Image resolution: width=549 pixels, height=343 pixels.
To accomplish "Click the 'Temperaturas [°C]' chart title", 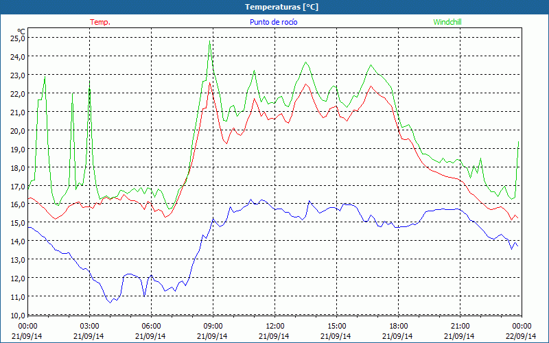I will pos(281,7).
